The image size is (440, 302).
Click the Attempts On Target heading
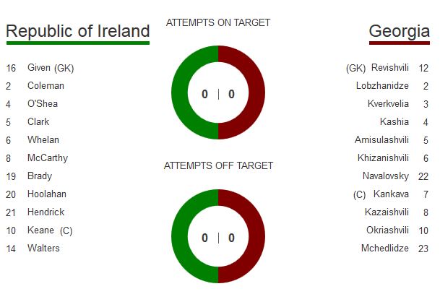pyautogui.click(x=218, y=22)
